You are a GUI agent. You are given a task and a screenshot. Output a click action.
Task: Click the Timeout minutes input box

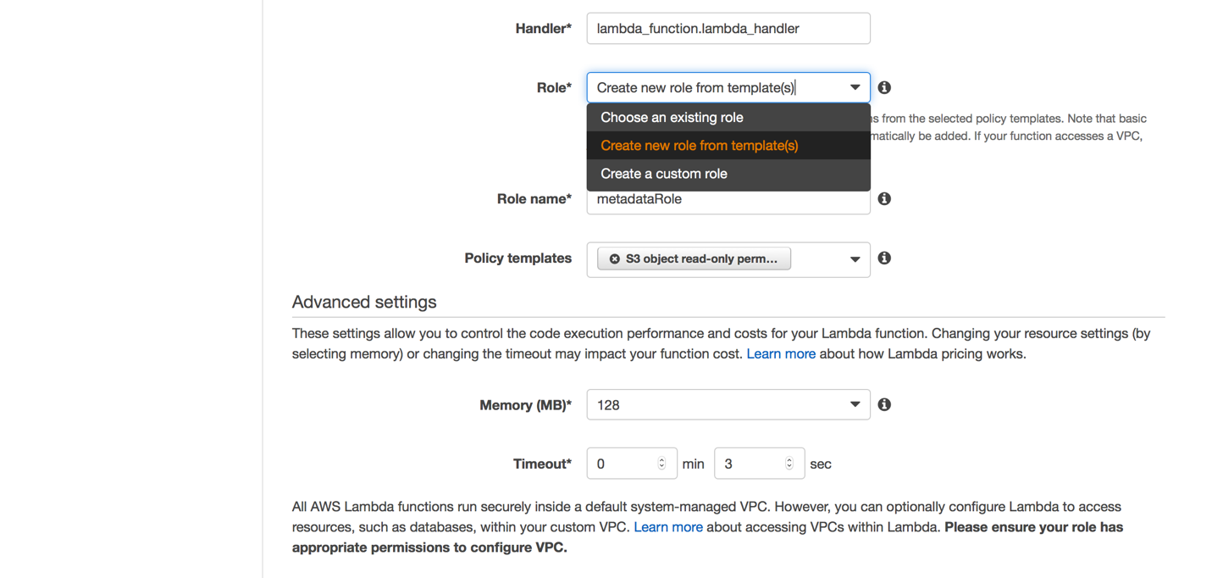[x=623, y=464]
